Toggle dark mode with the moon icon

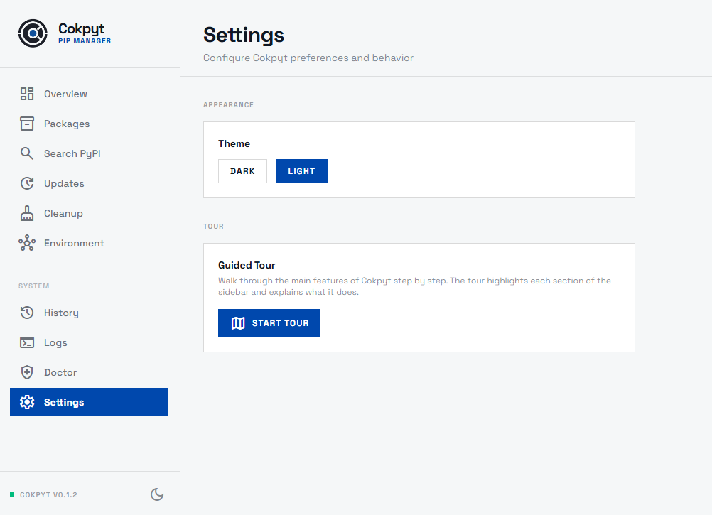[157, 494]
